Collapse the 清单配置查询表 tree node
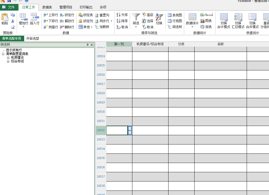The width and height of the screenshot is (269, 195). (3, 54)
